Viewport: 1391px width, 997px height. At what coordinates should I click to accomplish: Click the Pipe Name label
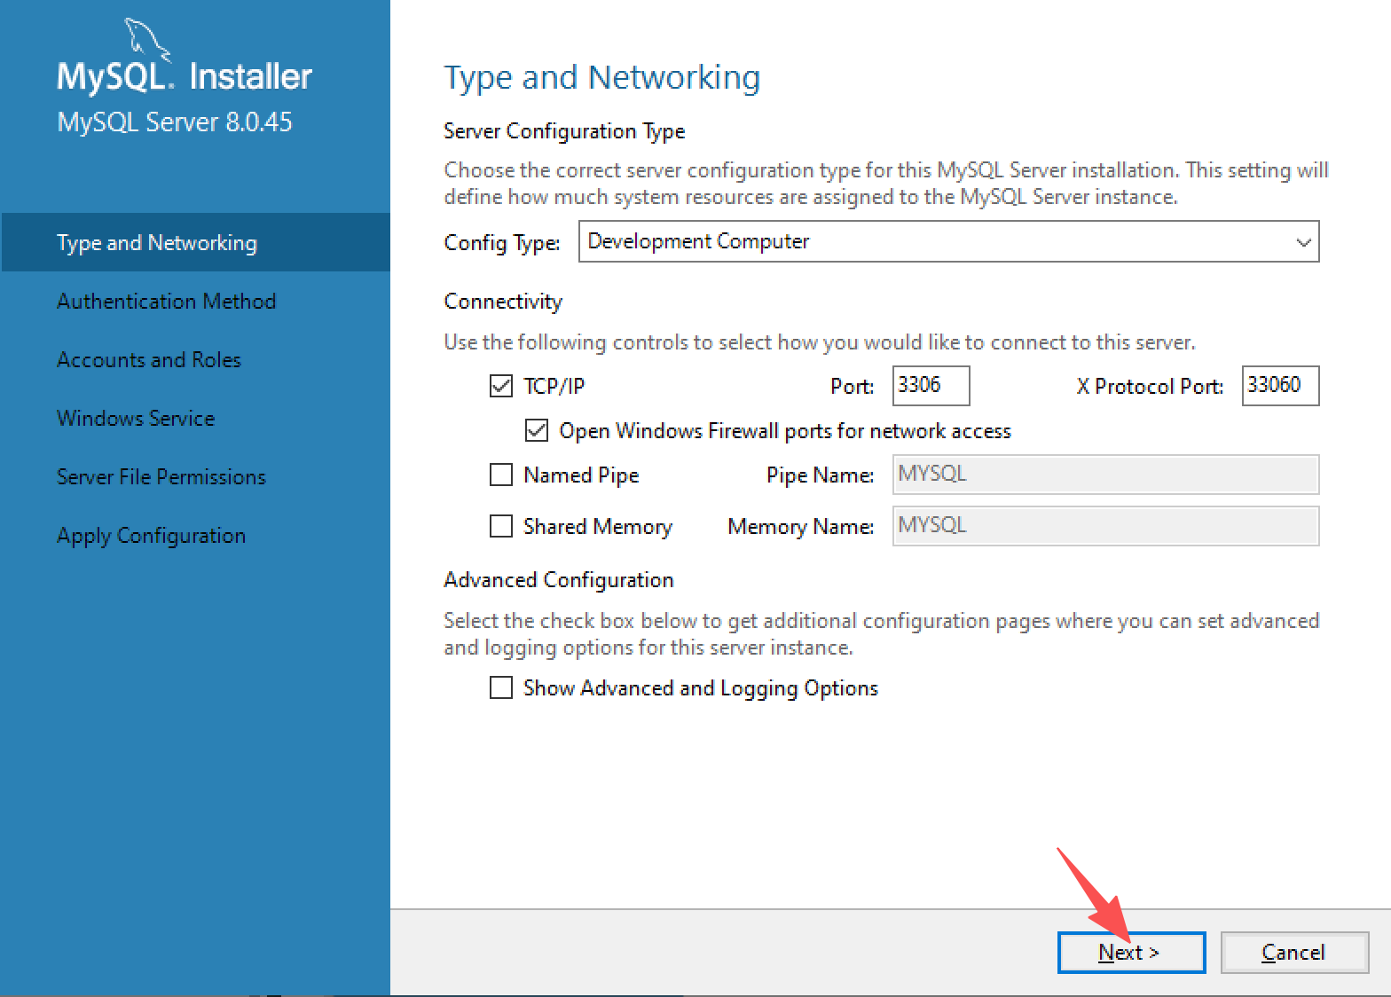click(821, 475)
